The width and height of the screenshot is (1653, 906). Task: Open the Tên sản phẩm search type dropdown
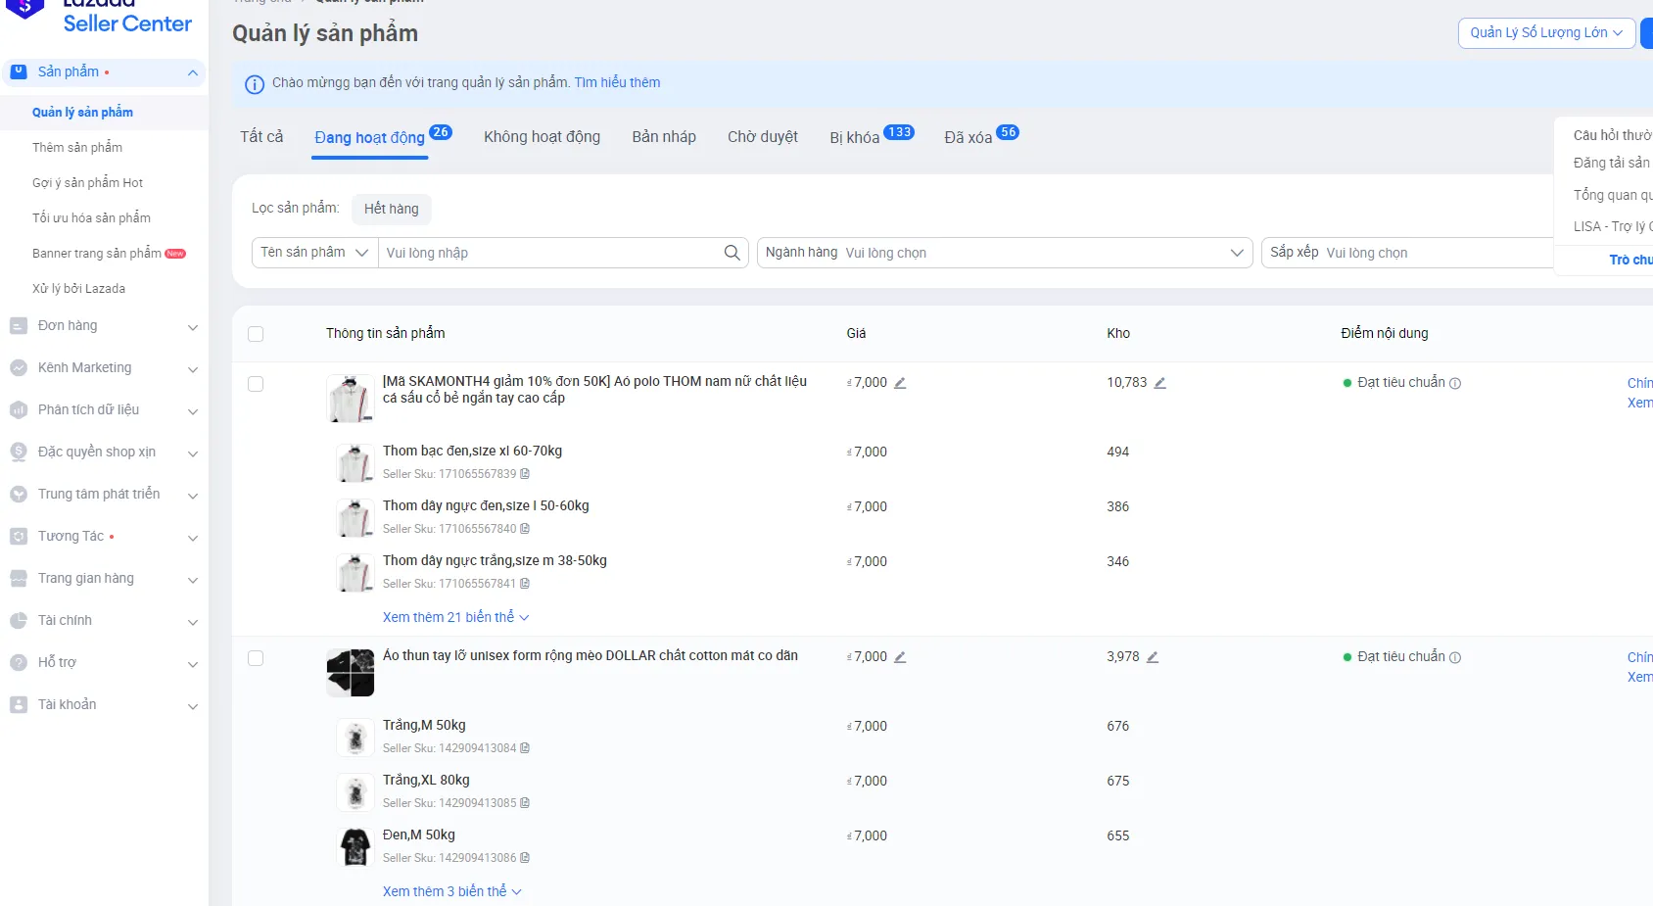click(315, 253)
